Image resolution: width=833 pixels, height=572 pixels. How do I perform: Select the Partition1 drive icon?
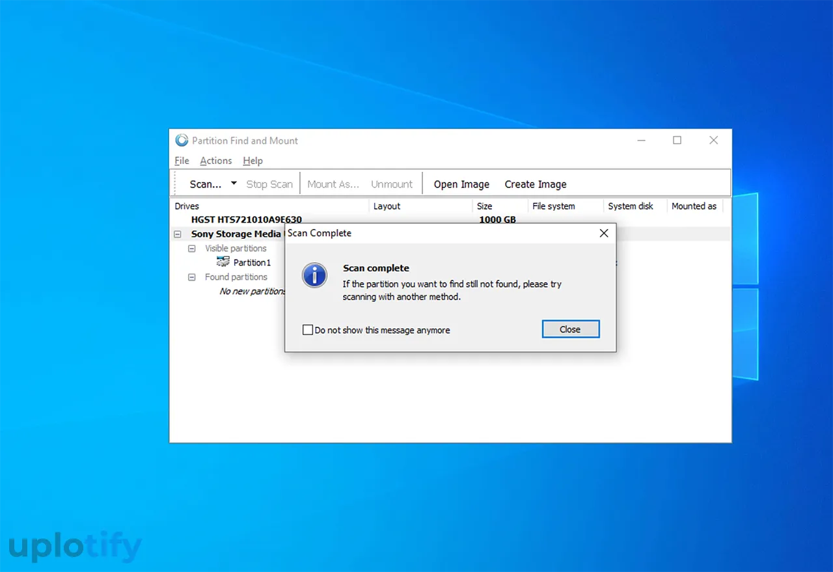tap(223, 262)
